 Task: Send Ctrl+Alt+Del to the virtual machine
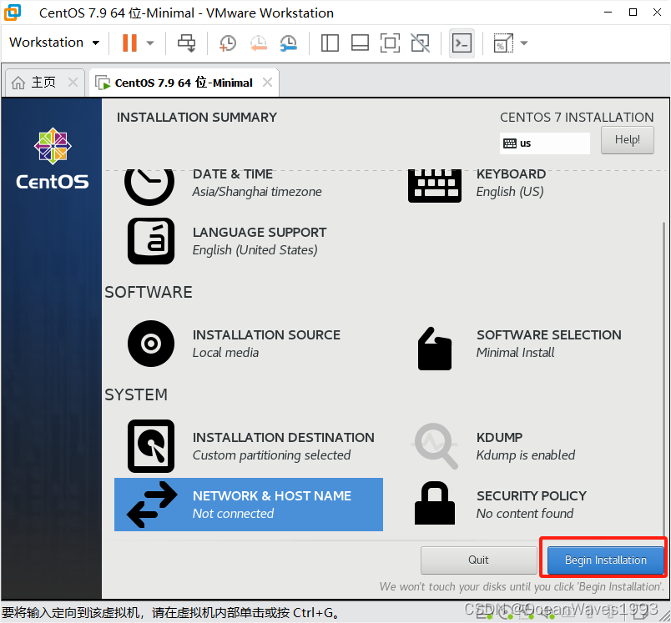point(187,43)
